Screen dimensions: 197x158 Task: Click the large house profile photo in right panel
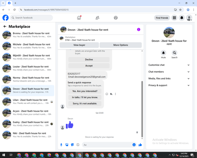click(169, 32)
